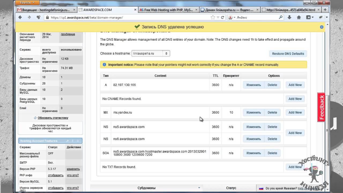Open the address bar history dropdown arrow
Screen dimensions: 343x193
[218, 17]
